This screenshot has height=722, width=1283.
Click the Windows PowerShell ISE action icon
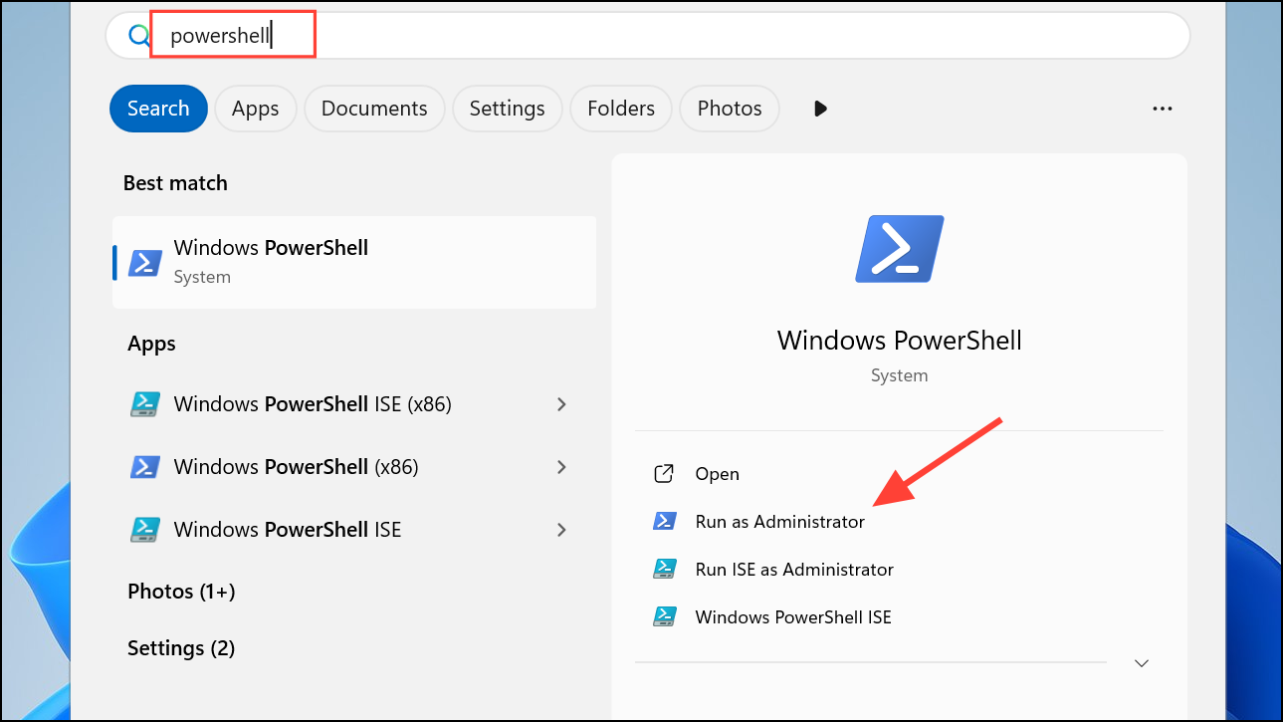pos(664,616)
